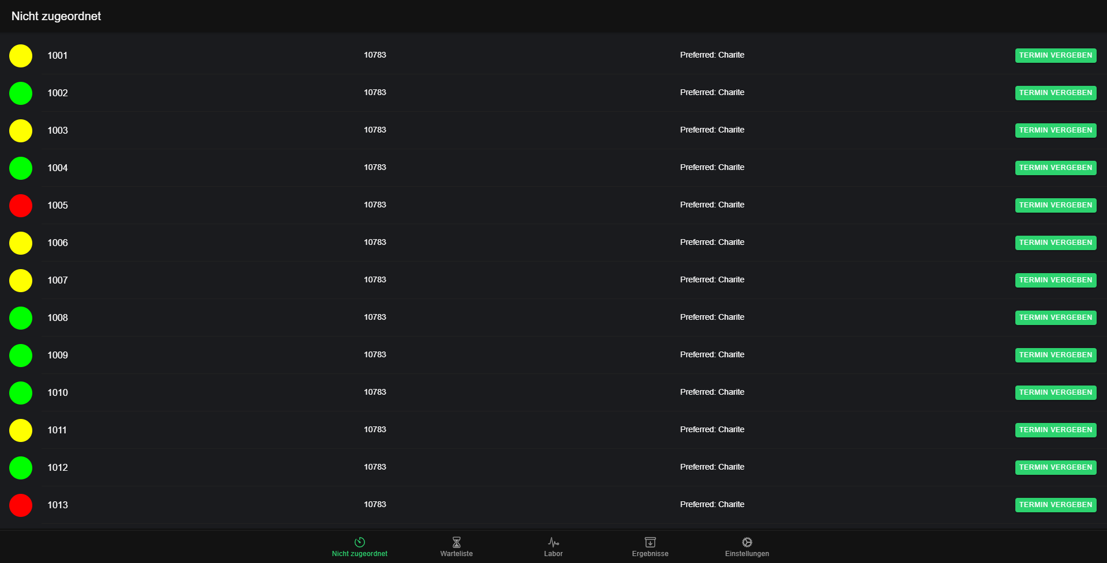Select patient ID 1008 text
Screen dimensions: 1107x563
tap(58, 318)
